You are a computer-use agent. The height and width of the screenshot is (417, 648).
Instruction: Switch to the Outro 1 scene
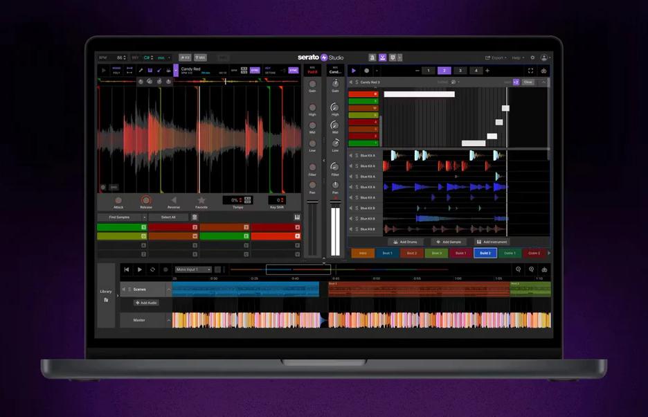510,254
